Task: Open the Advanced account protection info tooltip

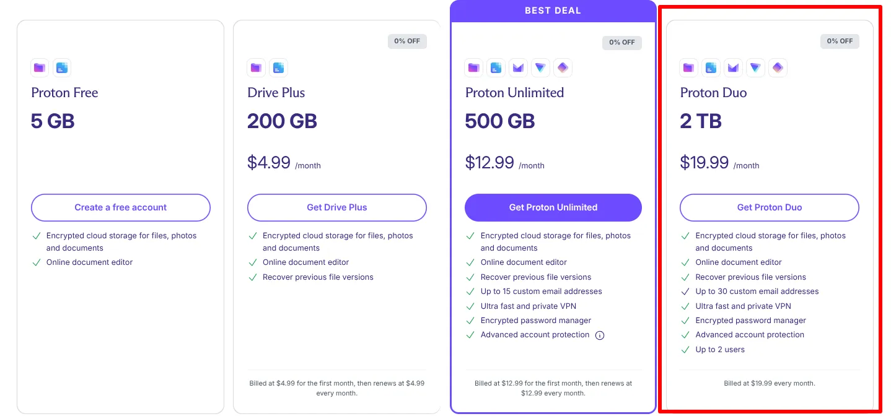Action: [x=599, y=335]
